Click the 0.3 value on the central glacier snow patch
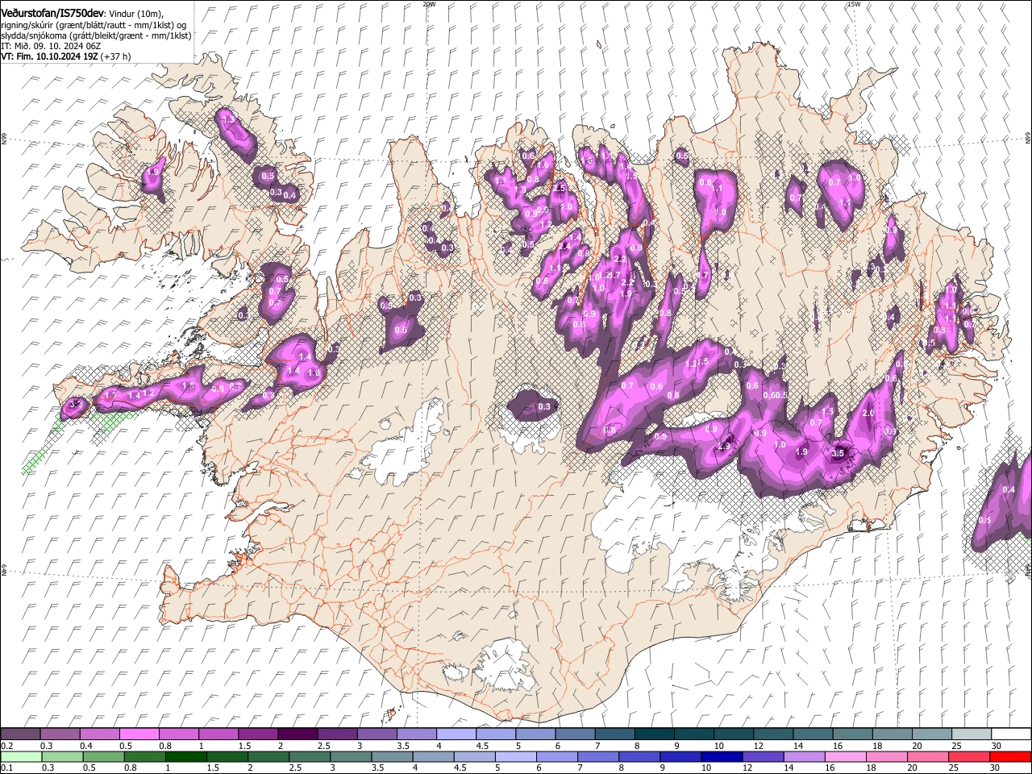 [x=544, y=407]
